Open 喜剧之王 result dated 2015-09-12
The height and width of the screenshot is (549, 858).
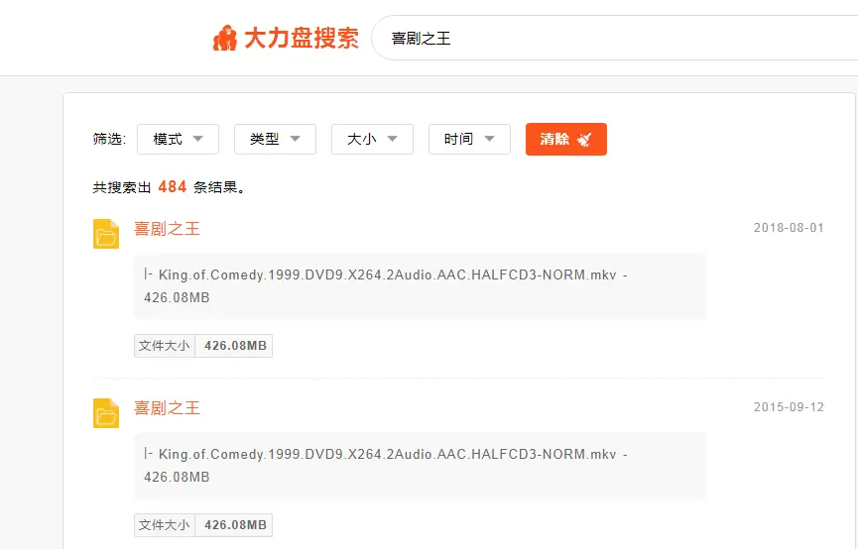click(x=167, y=408)
